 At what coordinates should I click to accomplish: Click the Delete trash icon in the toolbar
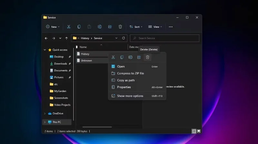120,27
